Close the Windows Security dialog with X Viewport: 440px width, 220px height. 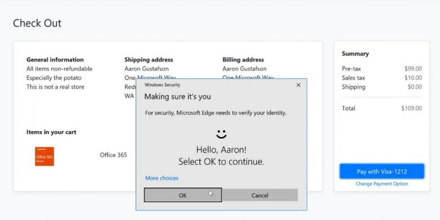tap(298, 85)
